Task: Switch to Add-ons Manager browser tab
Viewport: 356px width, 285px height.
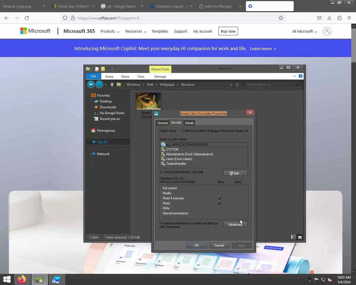Action: coord(219,6)
